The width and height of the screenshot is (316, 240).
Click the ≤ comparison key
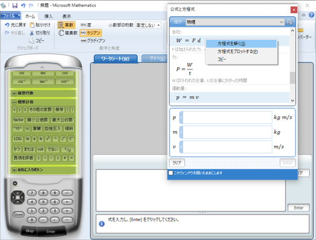tap(38, 158)
